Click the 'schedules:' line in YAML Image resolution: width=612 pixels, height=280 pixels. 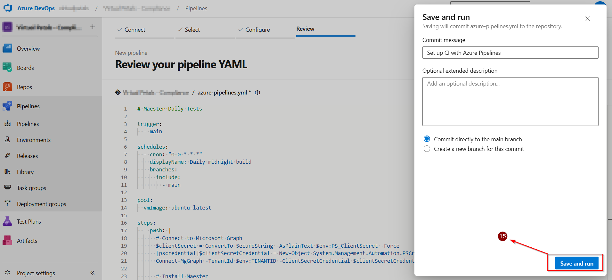click(x=152, y=147)
